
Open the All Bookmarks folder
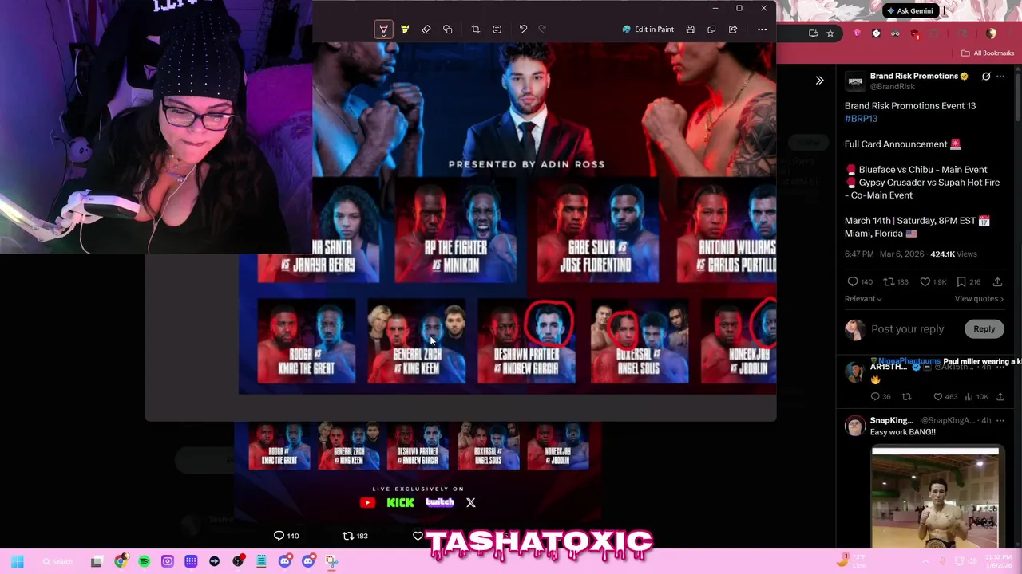point(988,53)
